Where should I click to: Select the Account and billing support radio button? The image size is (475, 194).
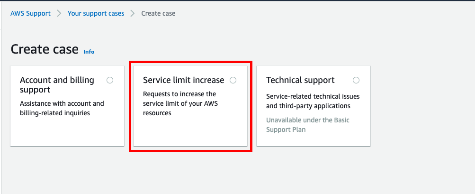[x=110, y=80]
